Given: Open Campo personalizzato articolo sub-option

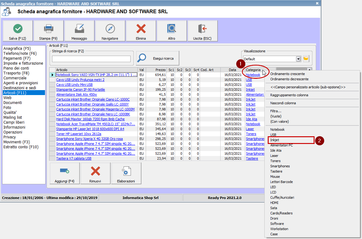Looking at the screenshot, I should coord(308,87).
